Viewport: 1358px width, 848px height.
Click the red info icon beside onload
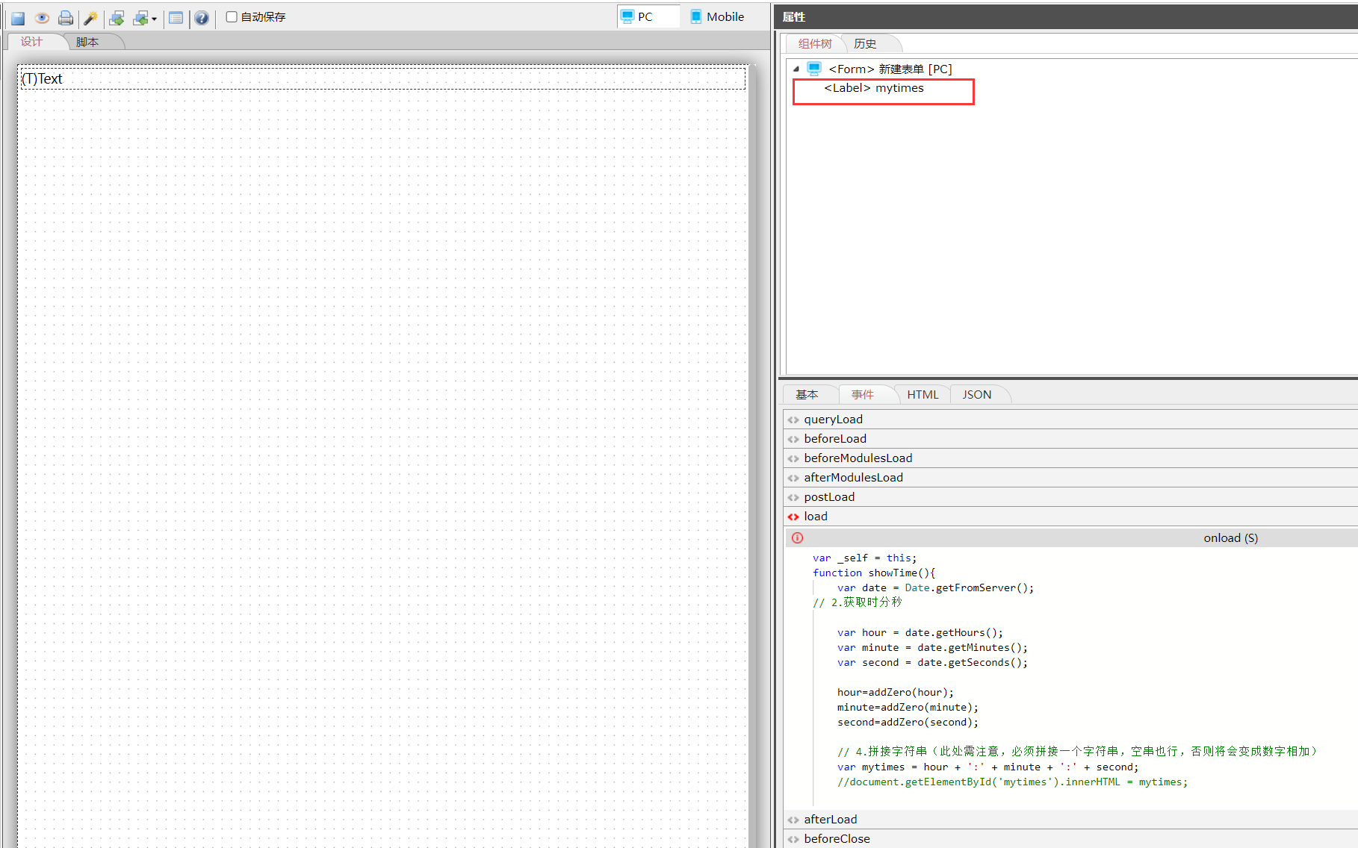pyautogui.click(x=798, y=538)
